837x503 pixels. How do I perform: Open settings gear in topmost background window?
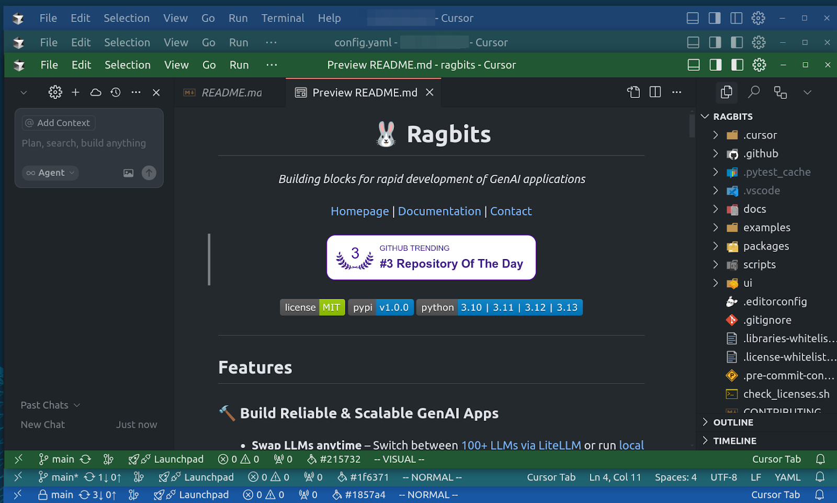coord(758,18)
